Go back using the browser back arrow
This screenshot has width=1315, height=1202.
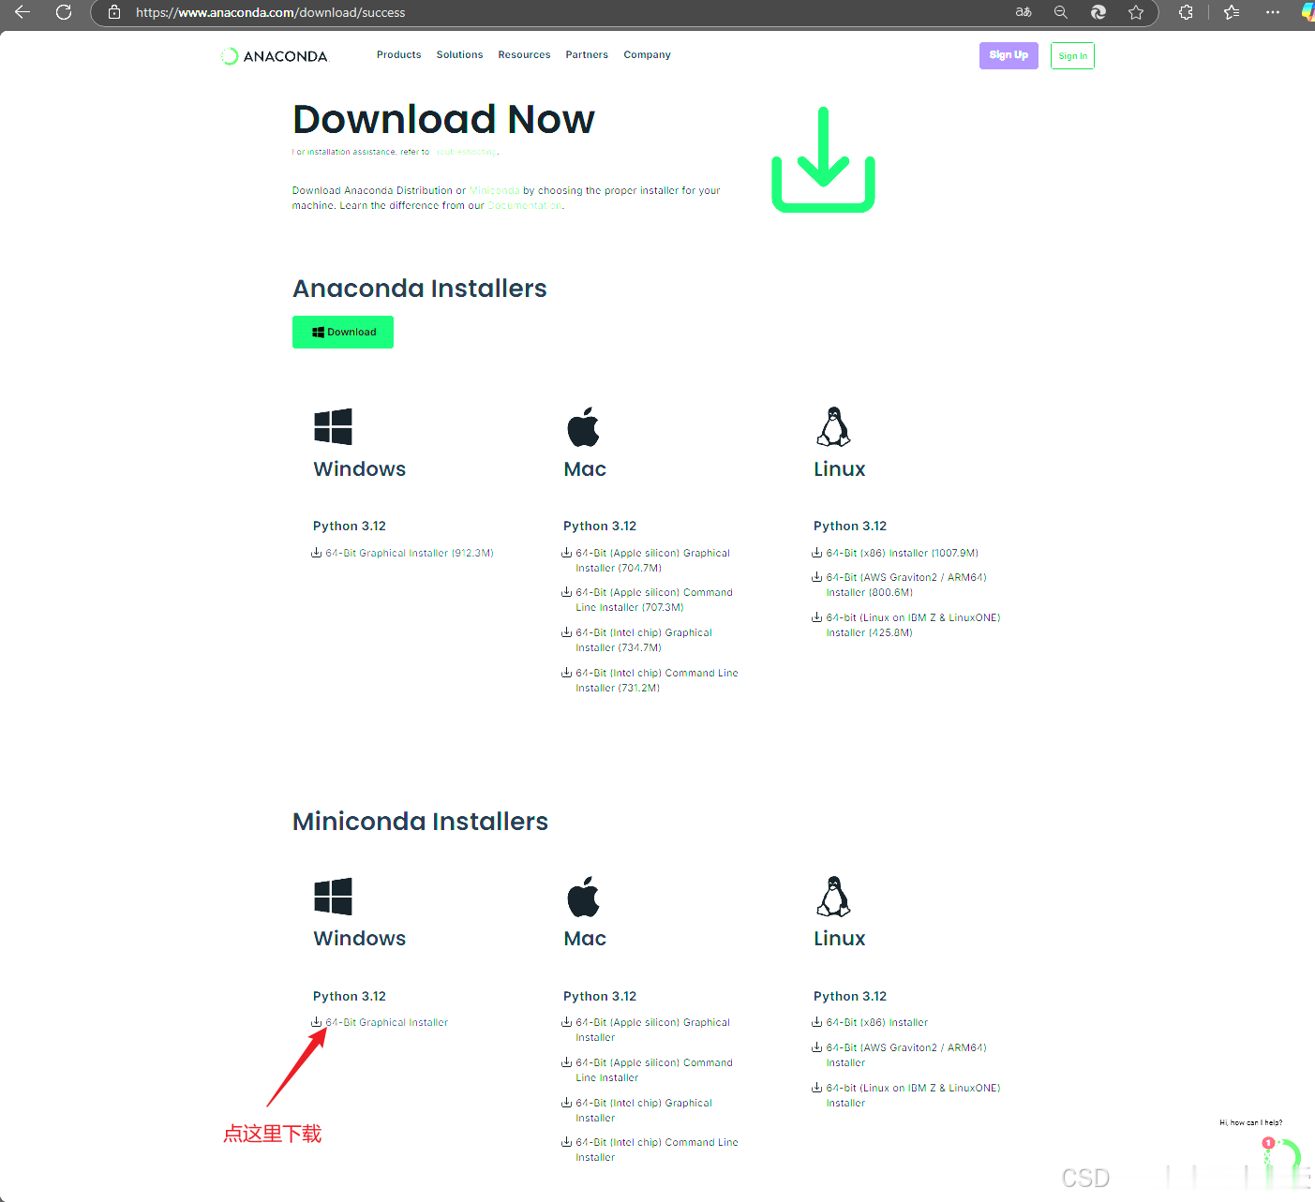click(22, 12)
